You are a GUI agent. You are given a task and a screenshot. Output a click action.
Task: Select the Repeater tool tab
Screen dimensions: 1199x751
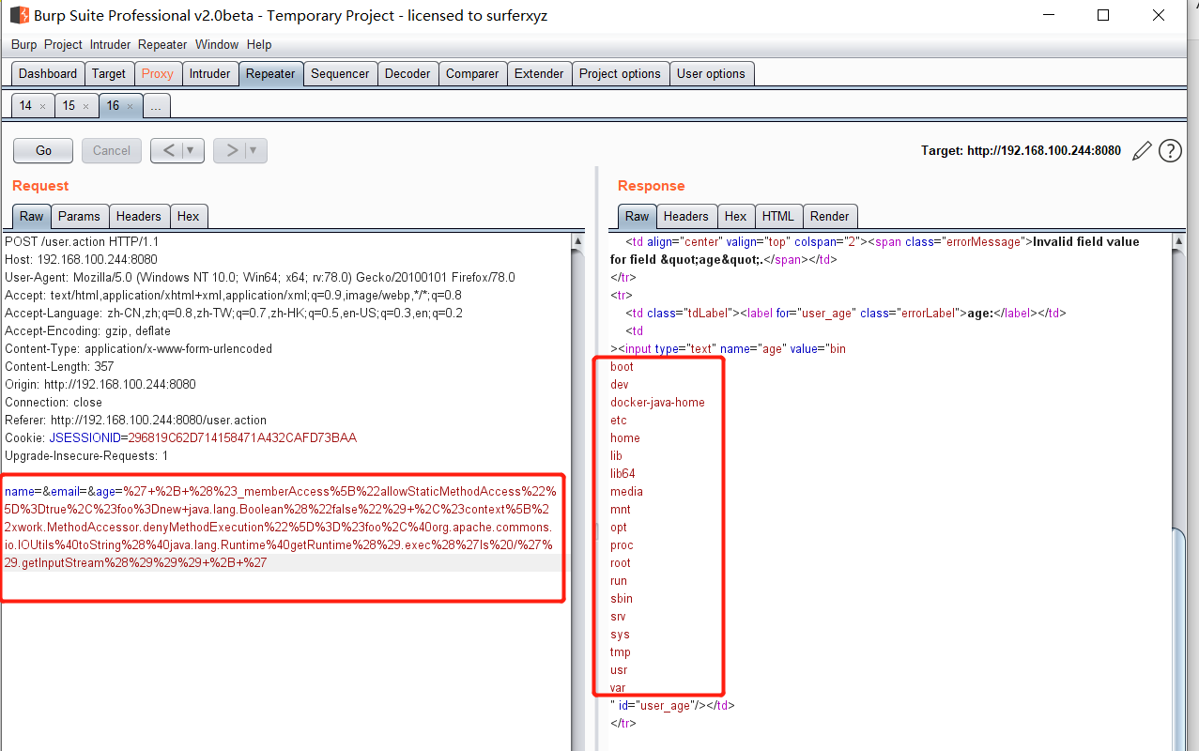[x=270, y=74]
